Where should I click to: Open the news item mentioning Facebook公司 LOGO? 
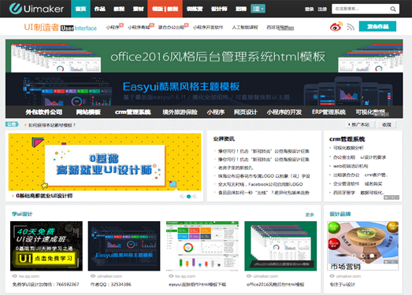[260, 184]
